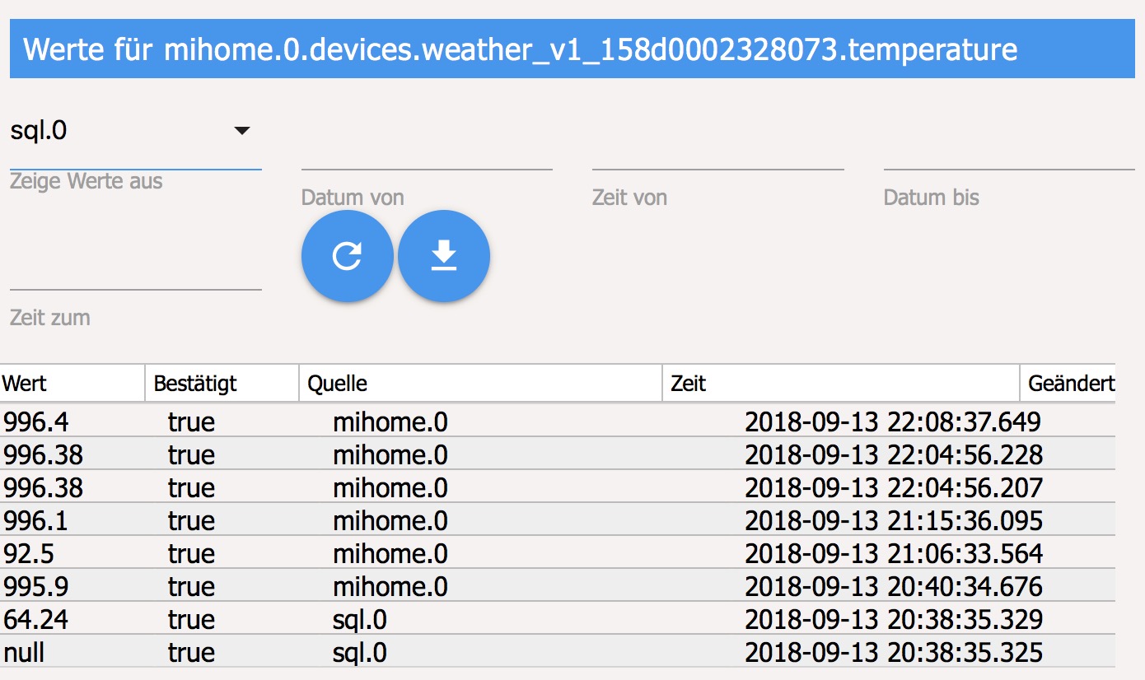Select the null value cell

[24, 652]
